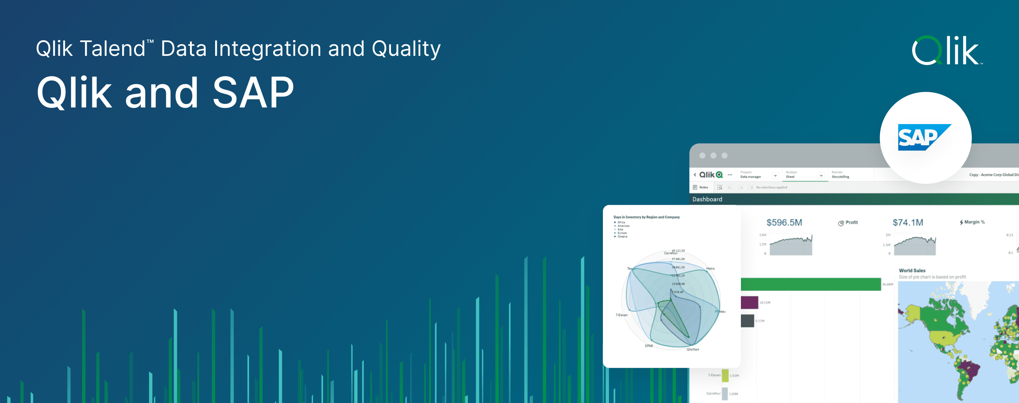Select the Carrefour light gray bar
The height and width of the screenshot is (403, 1019).
(x=725, y=393)
